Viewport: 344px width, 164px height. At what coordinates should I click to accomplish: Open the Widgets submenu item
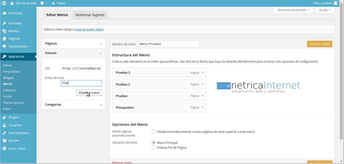[x=9, y=78]
